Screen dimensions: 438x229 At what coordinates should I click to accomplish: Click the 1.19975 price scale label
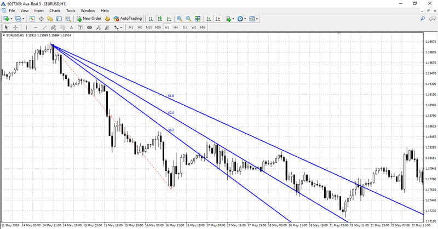pyautogui.click(x=430, y=42)
